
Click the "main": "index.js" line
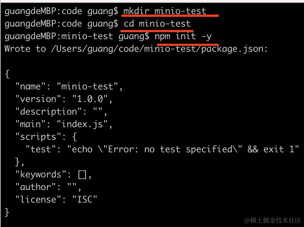(64, 124)
